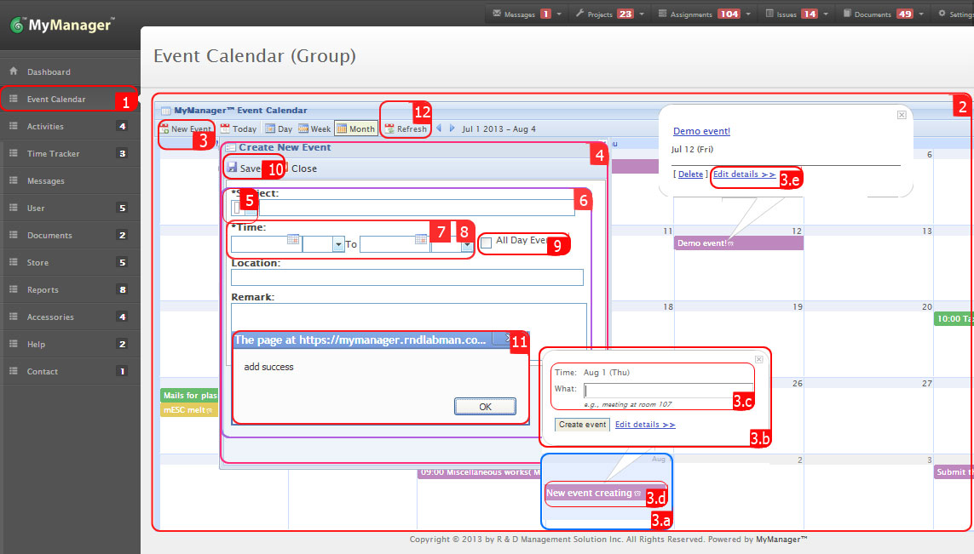This screenshot has width=974, height=554.
Task: Enable the All Day Event checkbox
Action: pyautogui.click(x=487, y=243)
